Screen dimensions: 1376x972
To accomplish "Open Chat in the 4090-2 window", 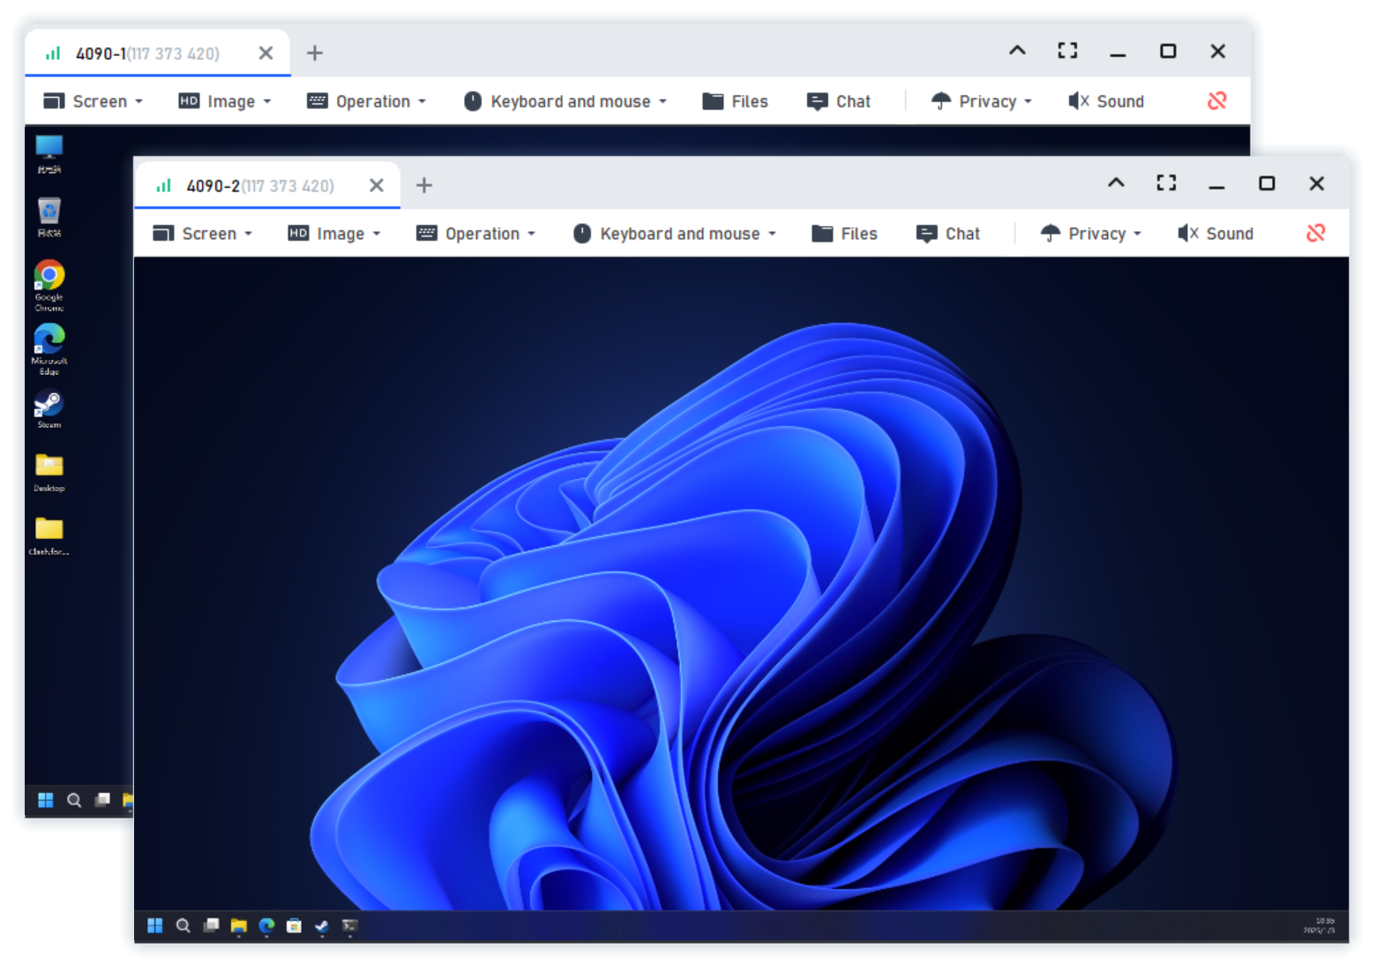I will tap(948, 234).
